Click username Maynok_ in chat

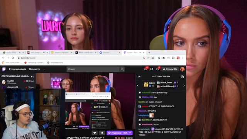143,111
